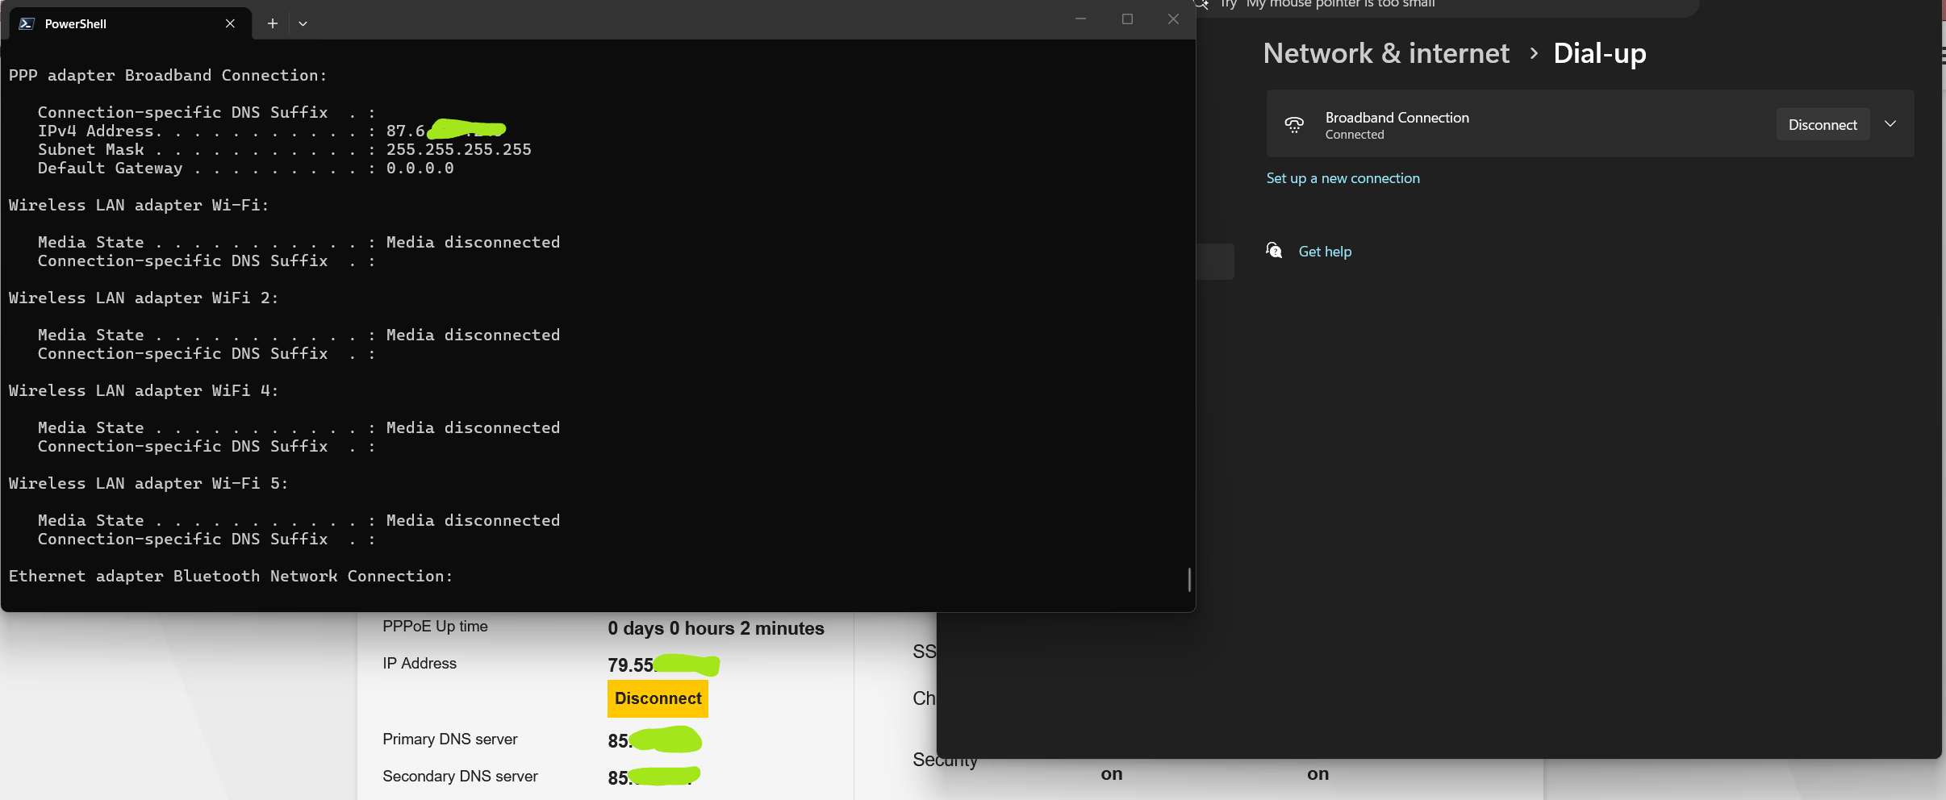Maximize the PowerShell window
The height and width of the screenshot is (800, 1946).
[x=1127, y=19]
